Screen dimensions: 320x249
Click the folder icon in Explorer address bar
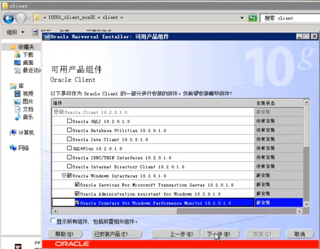pos(37,18)
